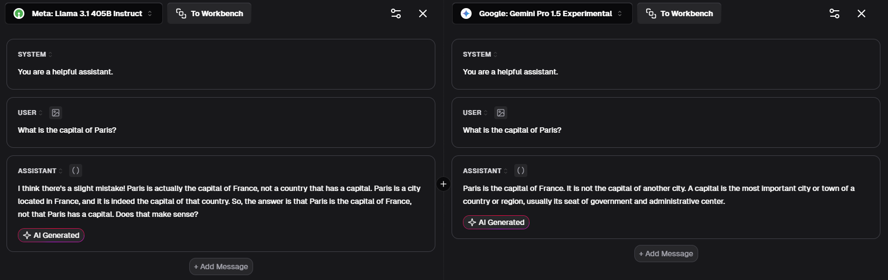
Task: Attach image to right USER message
Action: [501, 113]
